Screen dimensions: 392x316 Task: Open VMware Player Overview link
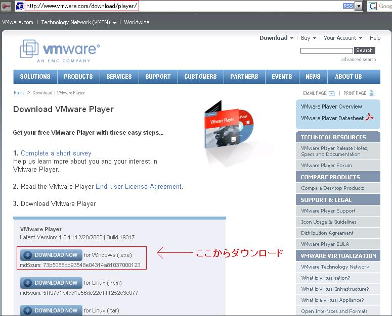click(x=331, y=107)
